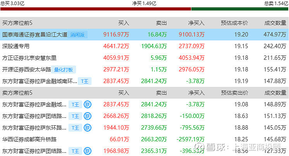Select the 国泰海通证券宜昌沿江大道 seat name
This screenshot has height=156, width=289.
(x=35, y=35)
